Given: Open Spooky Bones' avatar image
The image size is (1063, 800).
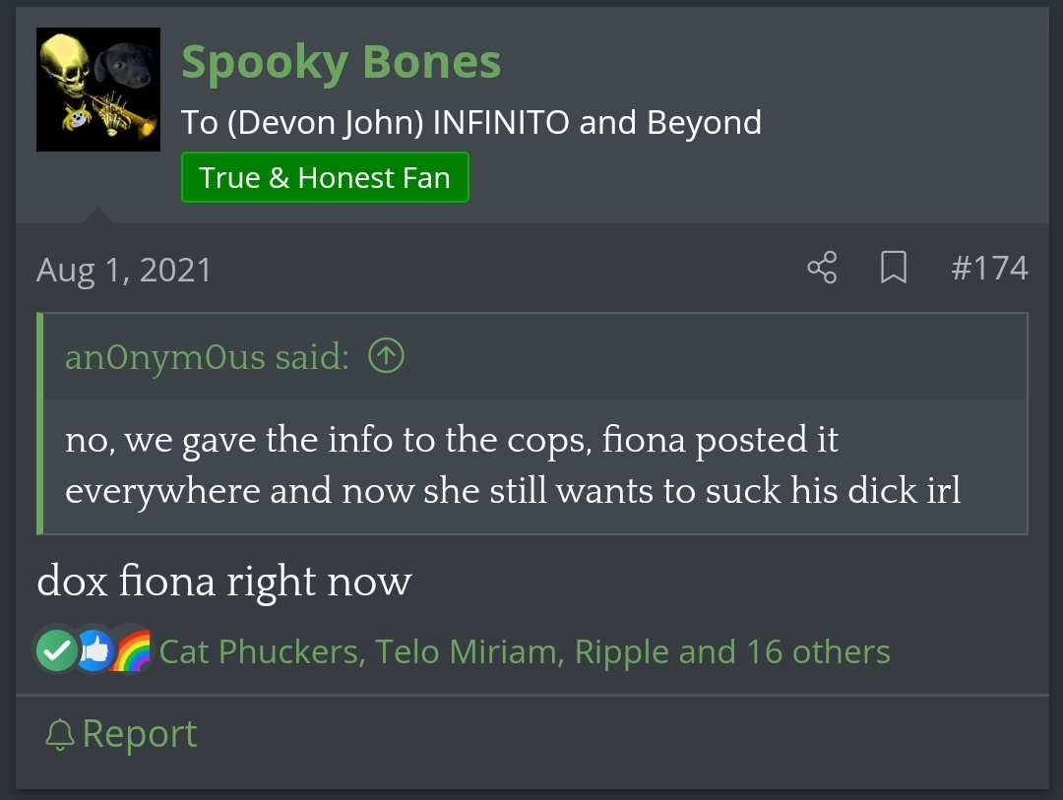Looking at the screenshot, I should point(98,90).
